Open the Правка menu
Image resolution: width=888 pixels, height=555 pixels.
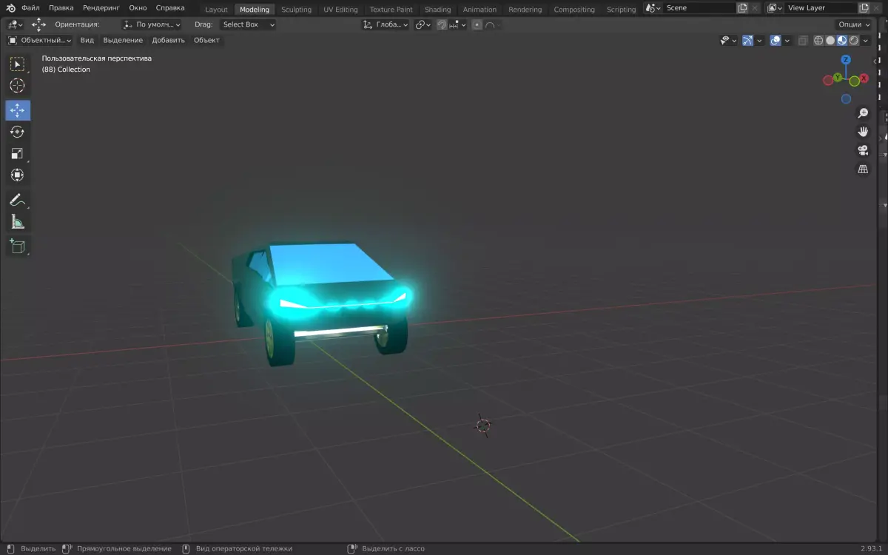tap(61, 8)
